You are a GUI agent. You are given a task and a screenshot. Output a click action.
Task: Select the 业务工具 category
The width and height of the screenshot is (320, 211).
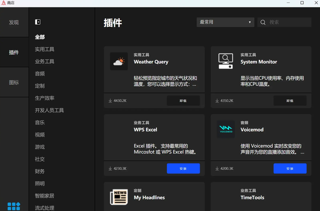(44, 61)
